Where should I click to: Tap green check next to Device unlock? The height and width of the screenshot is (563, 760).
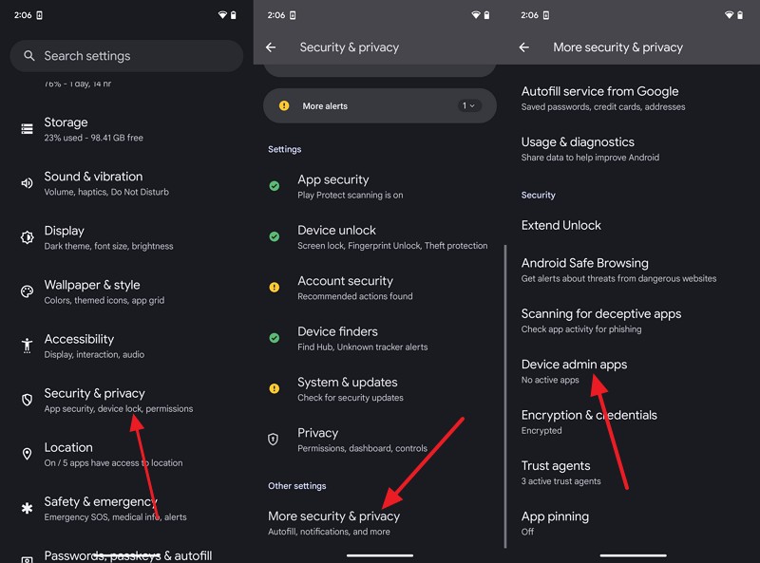[x=275, y=236]
